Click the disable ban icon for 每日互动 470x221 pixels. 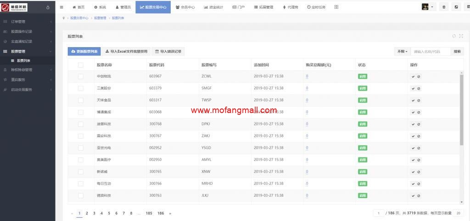coord(419,183)
